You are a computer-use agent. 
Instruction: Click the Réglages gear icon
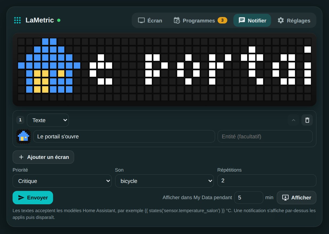tap(281, 20)
